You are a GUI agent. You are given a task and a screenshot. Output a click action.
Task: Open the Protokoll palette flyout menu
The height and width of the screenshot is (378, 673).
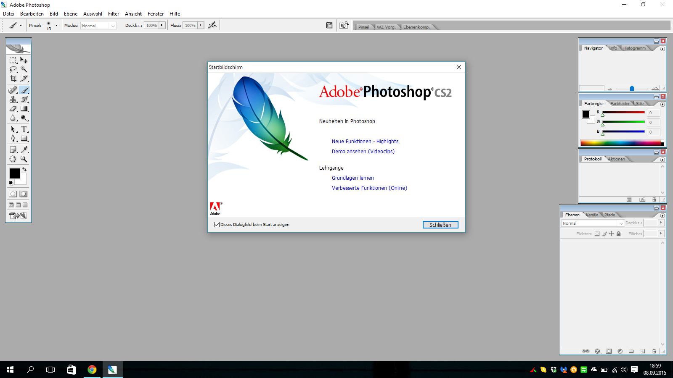click(x=662, y=160)
